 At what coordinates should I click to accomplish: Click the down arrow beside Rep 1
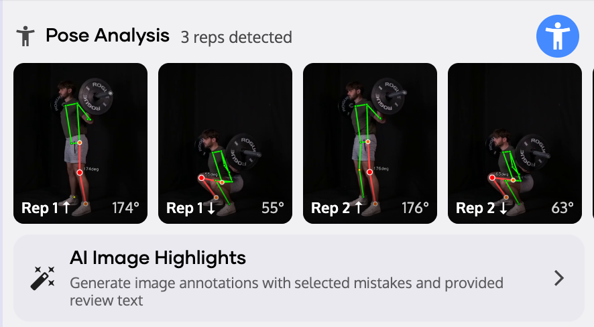click(211, 208)
